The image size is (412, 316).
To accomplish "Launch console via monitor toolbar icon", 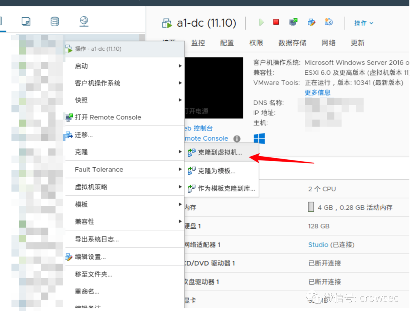I will click(x=293, y=22).
